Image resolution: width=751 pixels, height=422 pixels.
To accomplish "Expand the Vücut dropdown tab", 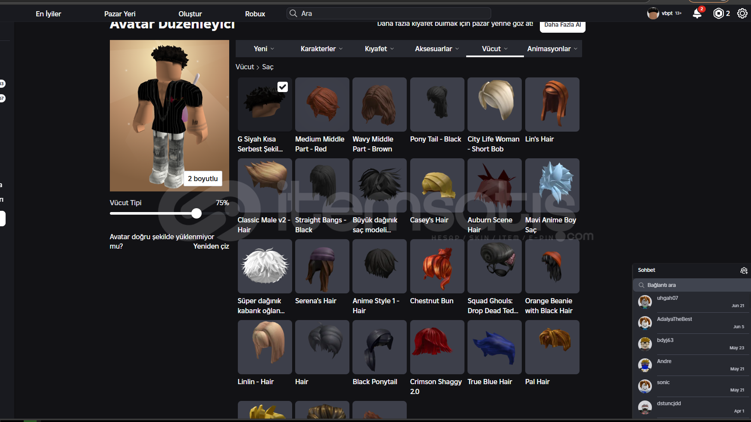I will [495, 49].
